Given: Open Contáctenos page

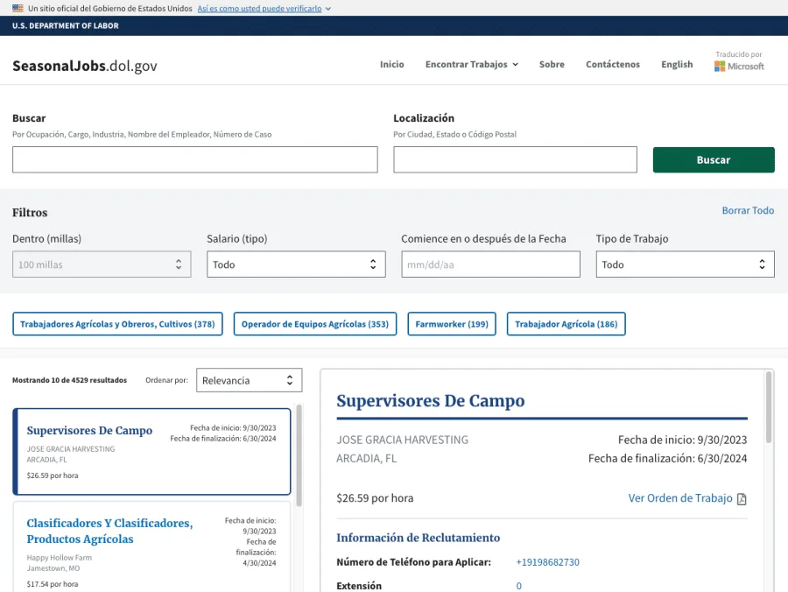Looking at the screenshot, I should click(x=613, y=64).
